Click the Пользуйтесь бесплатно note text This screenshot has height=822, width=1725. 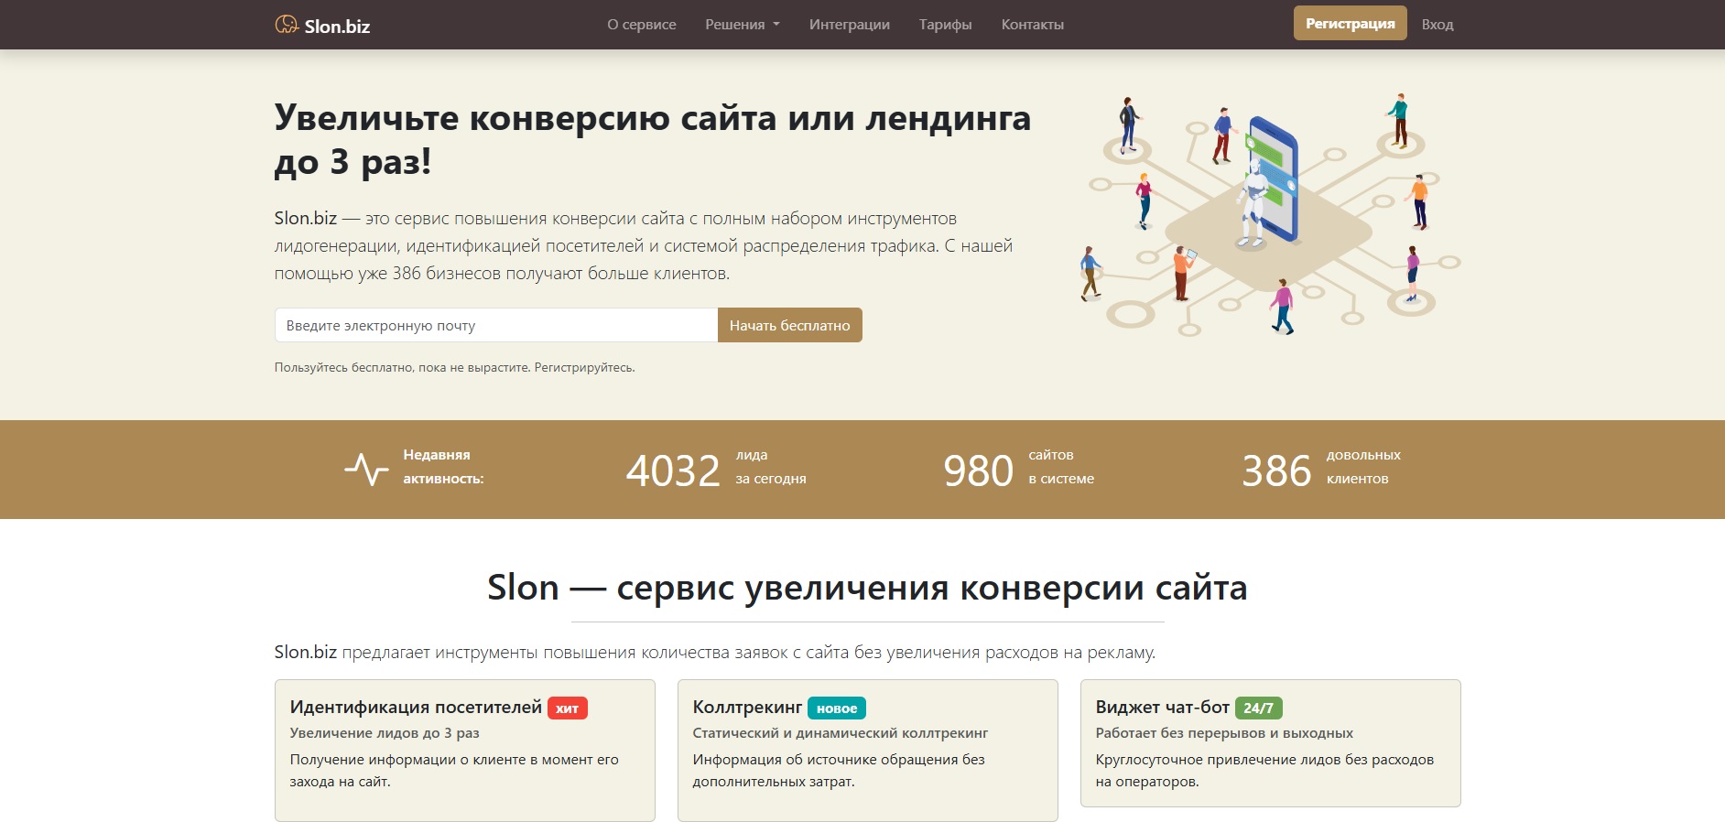454,367
